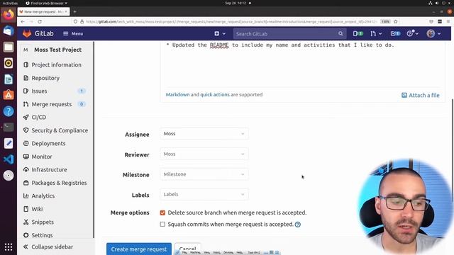Click the page vertical scrollbar
The width and height of the screenshot is (454, 255).
453,150
